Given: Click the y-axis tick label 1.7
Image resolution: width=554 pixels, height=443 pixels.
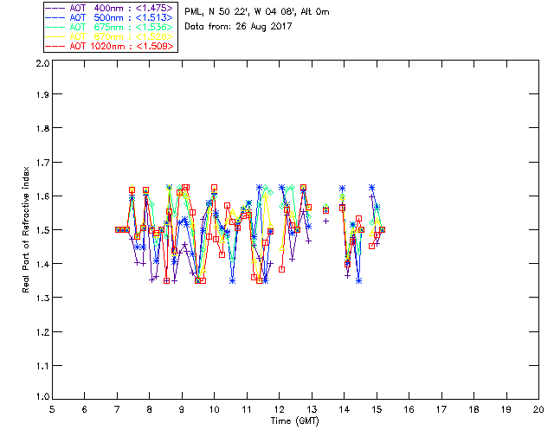Looking at the screenshot, I should (x=42, y=163).
